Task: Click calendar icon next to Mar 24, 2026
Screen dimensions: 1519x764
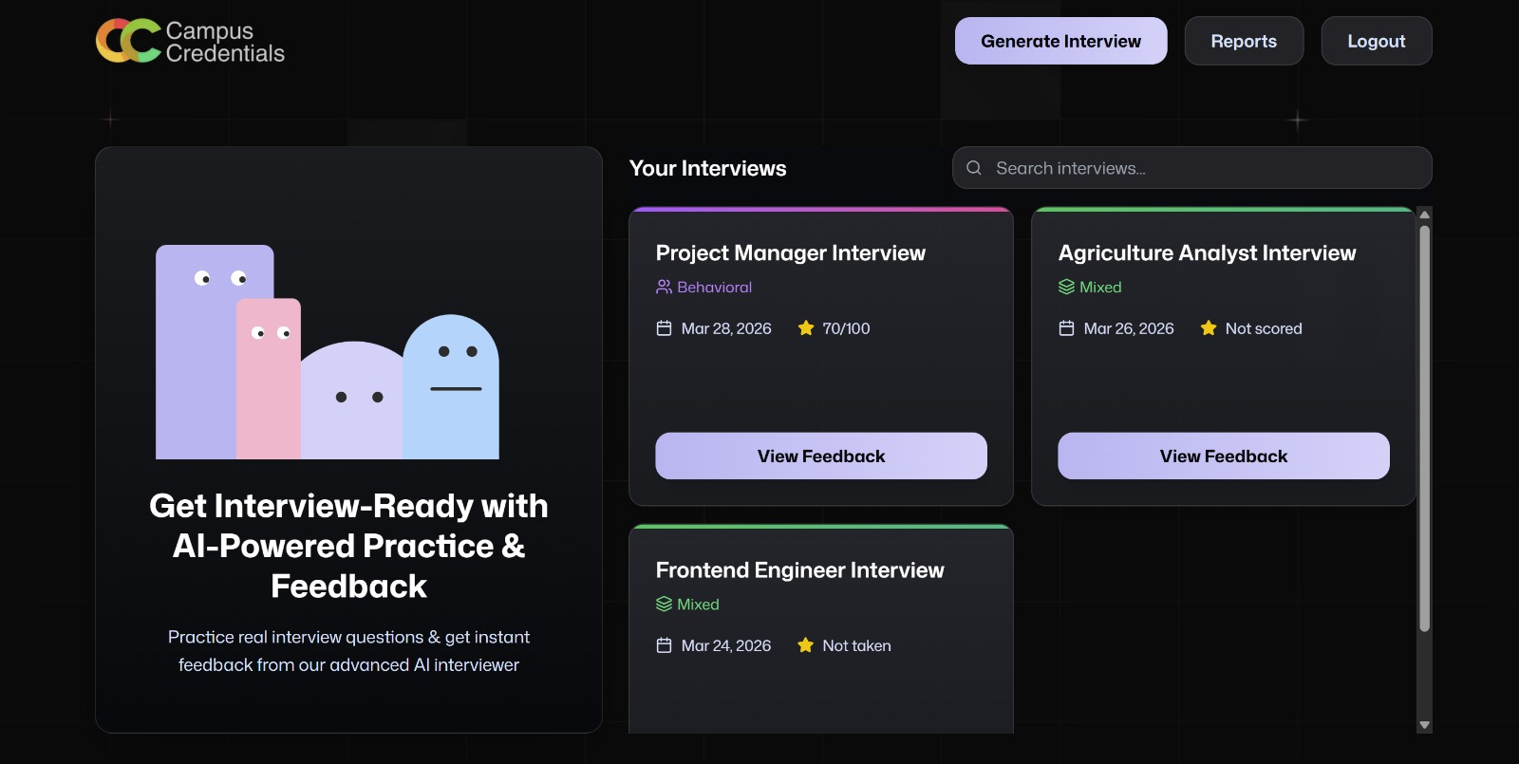Action: (x=664, y=645)
